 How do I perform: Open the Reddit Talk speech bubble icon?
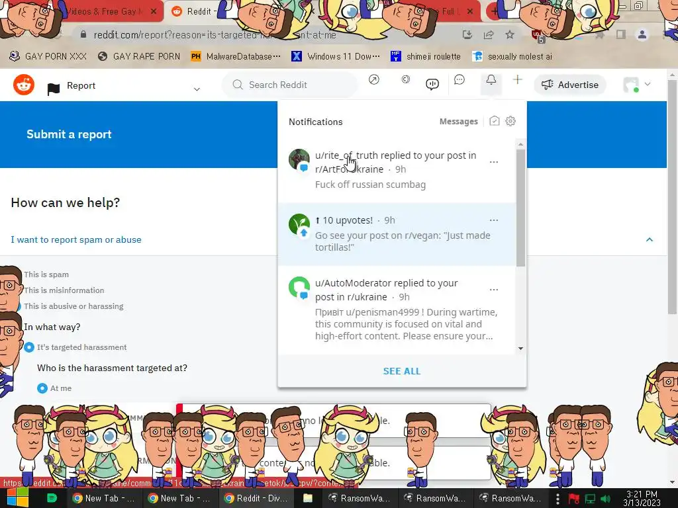[432, 84]
